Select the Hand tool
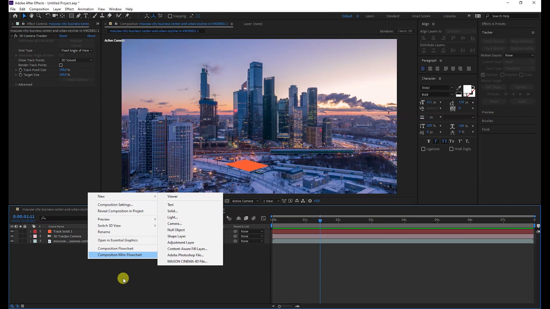 [x=32, y=16]
